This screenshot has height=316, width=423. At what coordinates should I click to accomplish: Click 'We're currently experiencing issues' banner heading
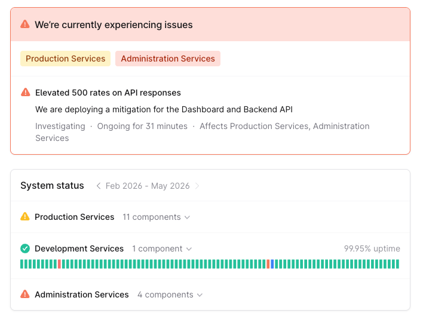point(114,24)
